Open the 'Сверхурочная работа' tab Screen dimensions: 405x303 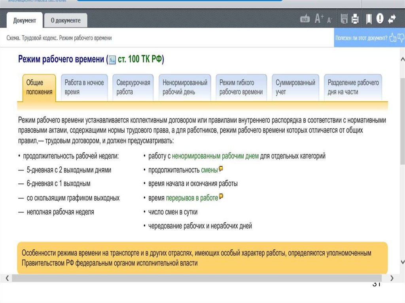(133, 87)
